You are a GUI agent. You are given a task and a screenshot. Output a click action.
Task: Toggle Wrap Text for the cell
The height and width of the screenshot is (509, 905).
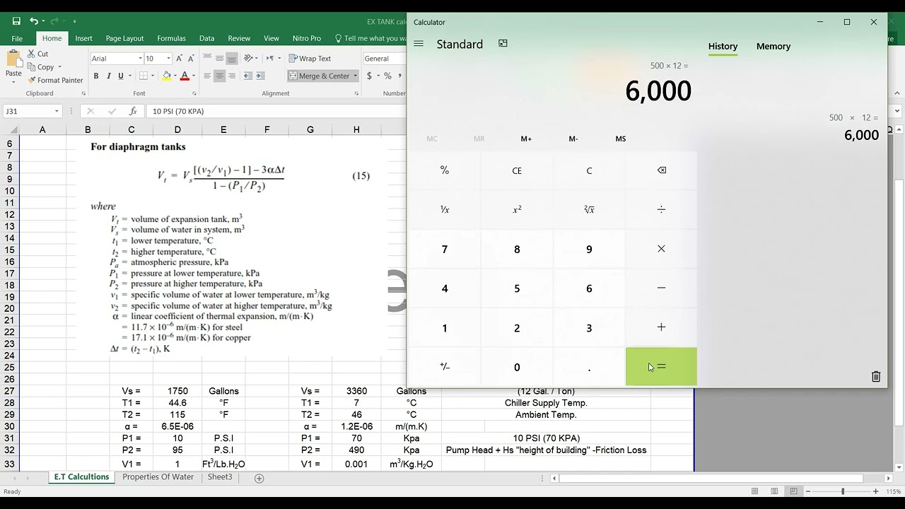310,59
